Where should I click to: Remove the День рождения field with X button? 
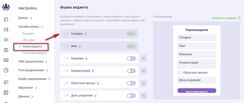click(144, 95)
